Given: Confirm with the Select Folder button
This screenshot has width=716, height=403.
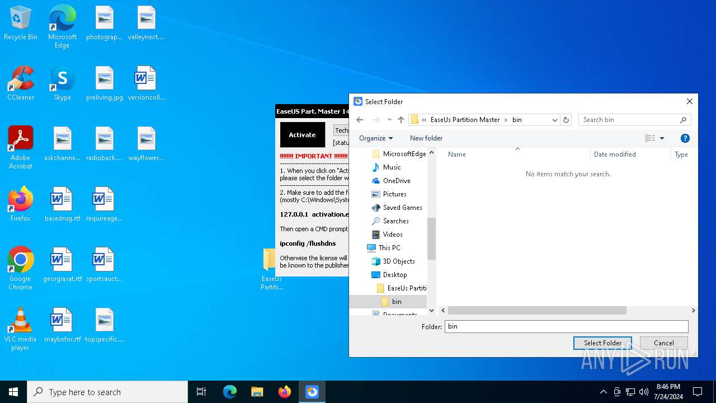Looking at the screenshot, I should (603, 343).
